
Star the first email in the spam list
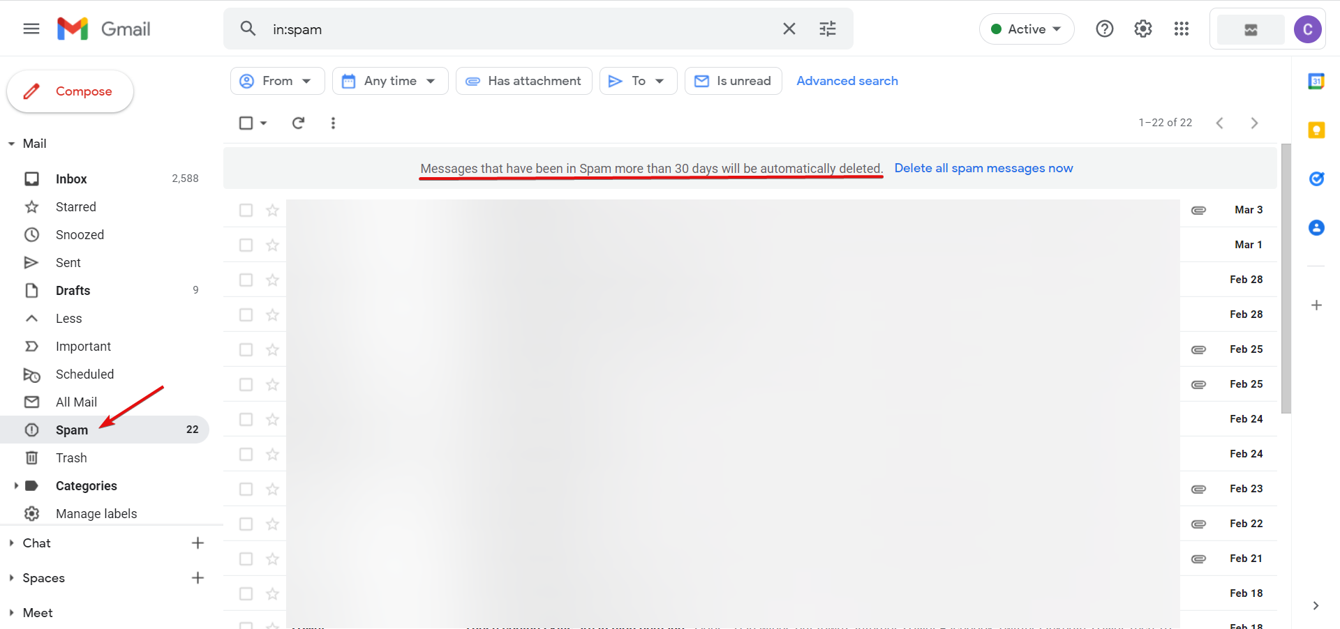(272, 210)
